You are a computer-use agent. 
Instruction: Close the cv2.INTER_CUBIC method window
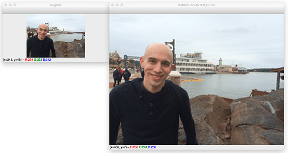point(112,5)
